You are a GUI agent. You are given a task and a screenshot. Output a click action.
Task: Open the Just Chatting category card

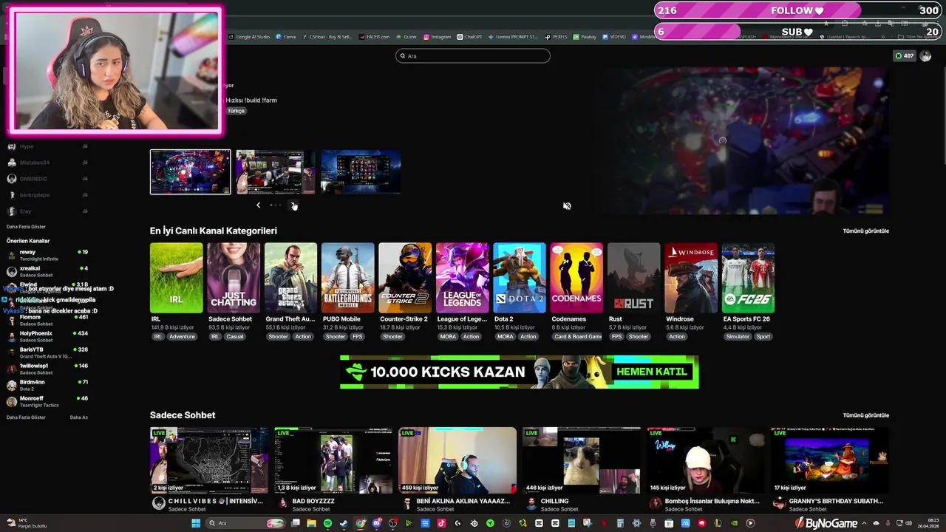pos(234,278)
